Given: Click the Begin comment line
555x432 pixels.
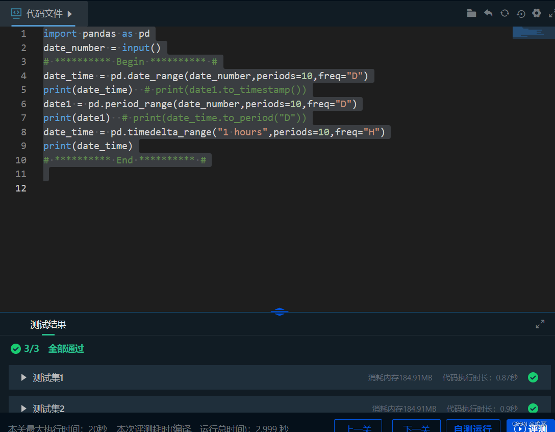Looking at the screenshot, I should click(130, 62).
